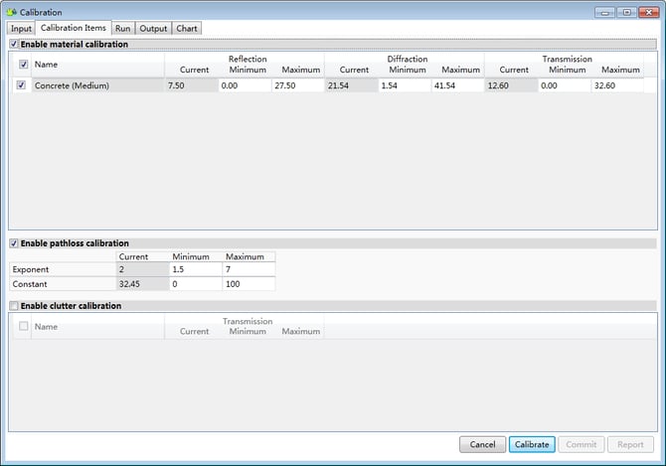Click the Calibration window title icon
666x466 pixels.
pos(11,12)
